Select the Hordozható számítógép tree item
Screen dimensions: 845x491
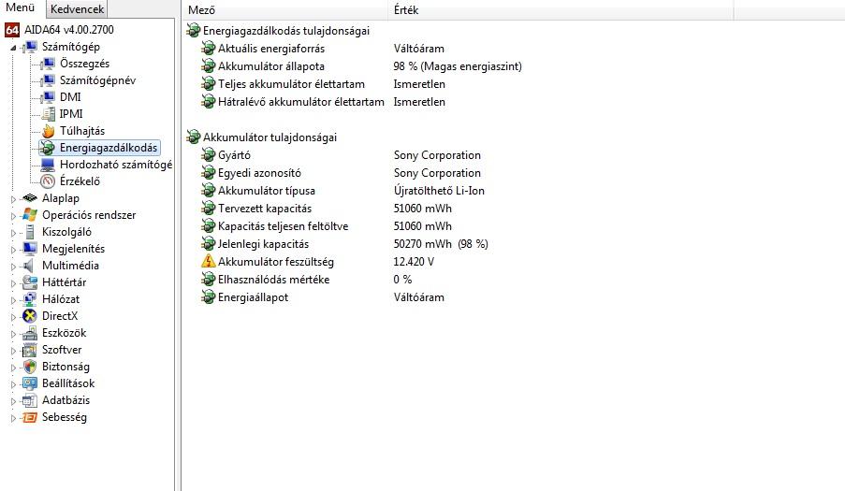(x=115, y=165)
